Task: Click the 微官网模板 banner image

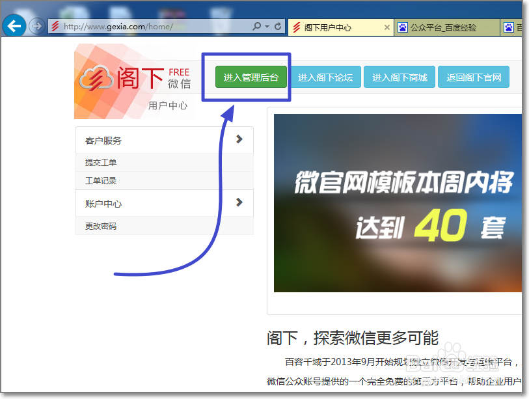Action: coord(398,203)
